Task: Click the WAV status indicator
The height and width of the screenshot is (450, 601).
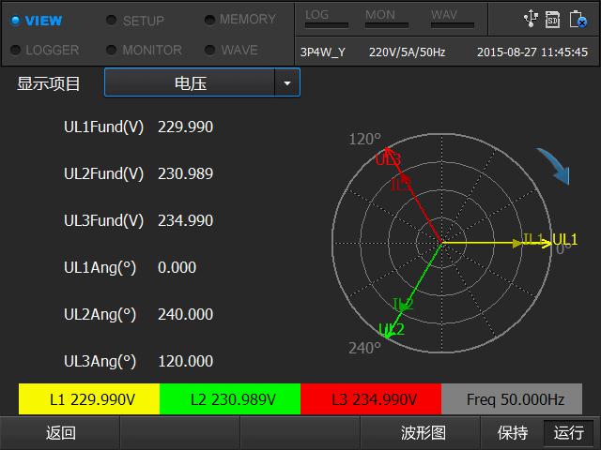Action: (x=453, y=19)
